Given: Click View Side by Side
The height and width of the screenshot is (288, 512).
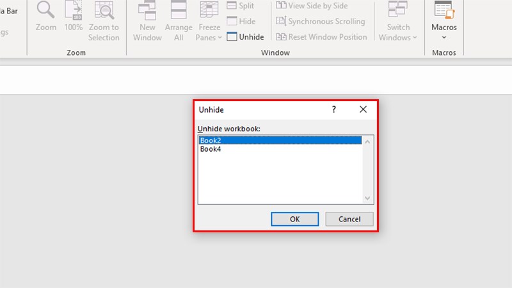Looking at the screenshot, I should pos(312,6).
